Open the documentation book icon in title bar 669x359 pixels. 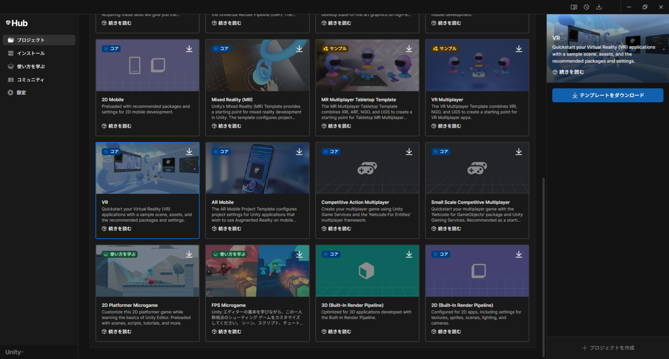point(574,7)
